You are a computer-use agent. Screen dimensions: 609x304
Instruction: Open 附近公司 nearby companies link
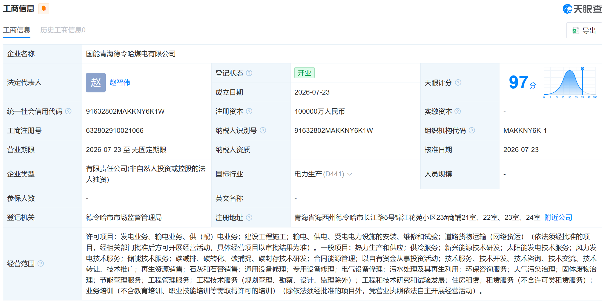coord(558,218)
